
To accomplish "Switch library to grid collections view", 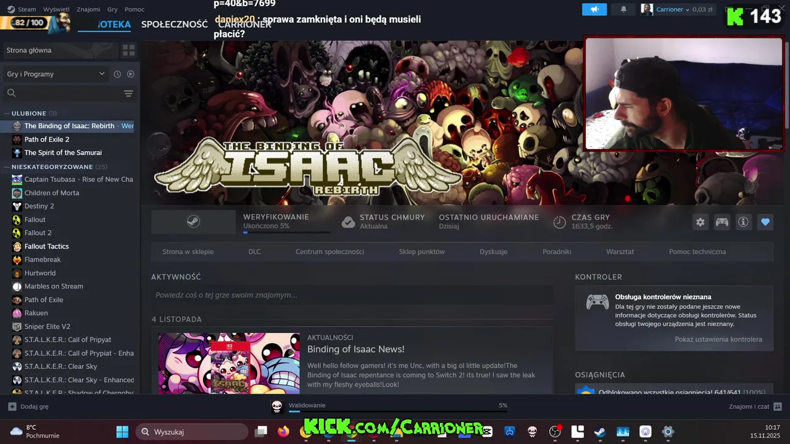I will point(128,50).
